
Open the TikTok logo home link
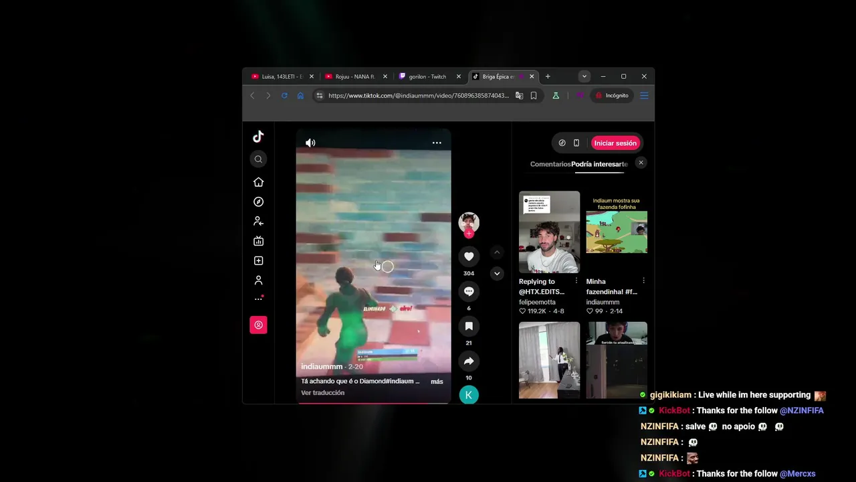[x=258, y=137]
